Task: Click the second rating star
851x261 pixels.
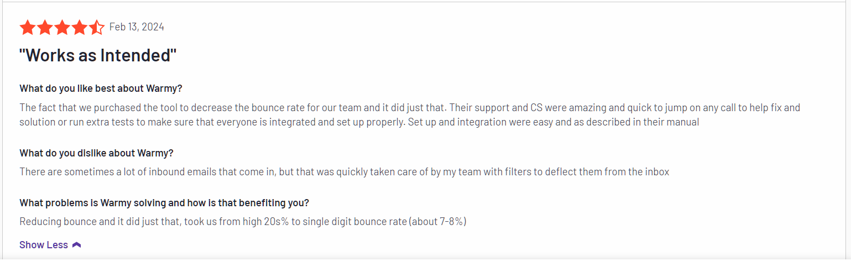Action: pos(44,27)
